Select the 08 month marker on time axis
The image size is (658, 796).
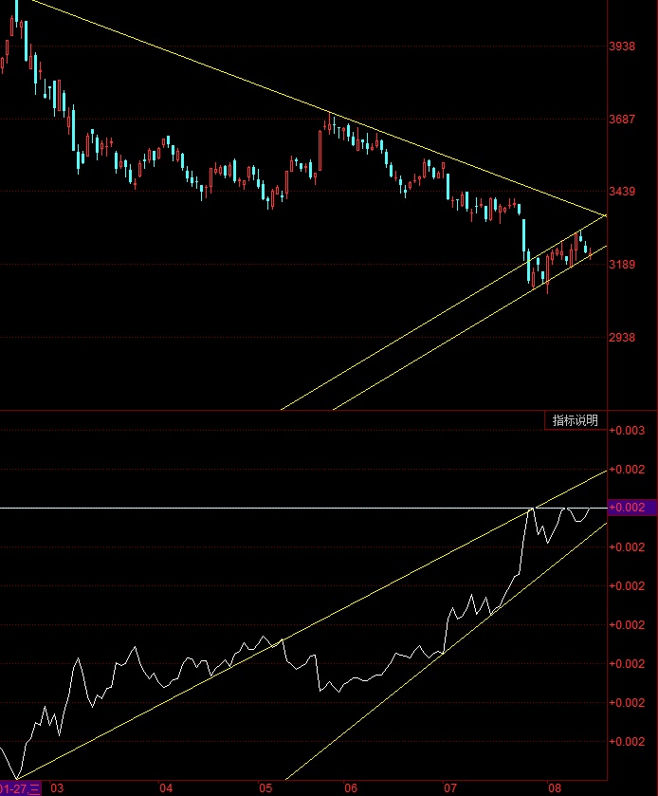555,788
